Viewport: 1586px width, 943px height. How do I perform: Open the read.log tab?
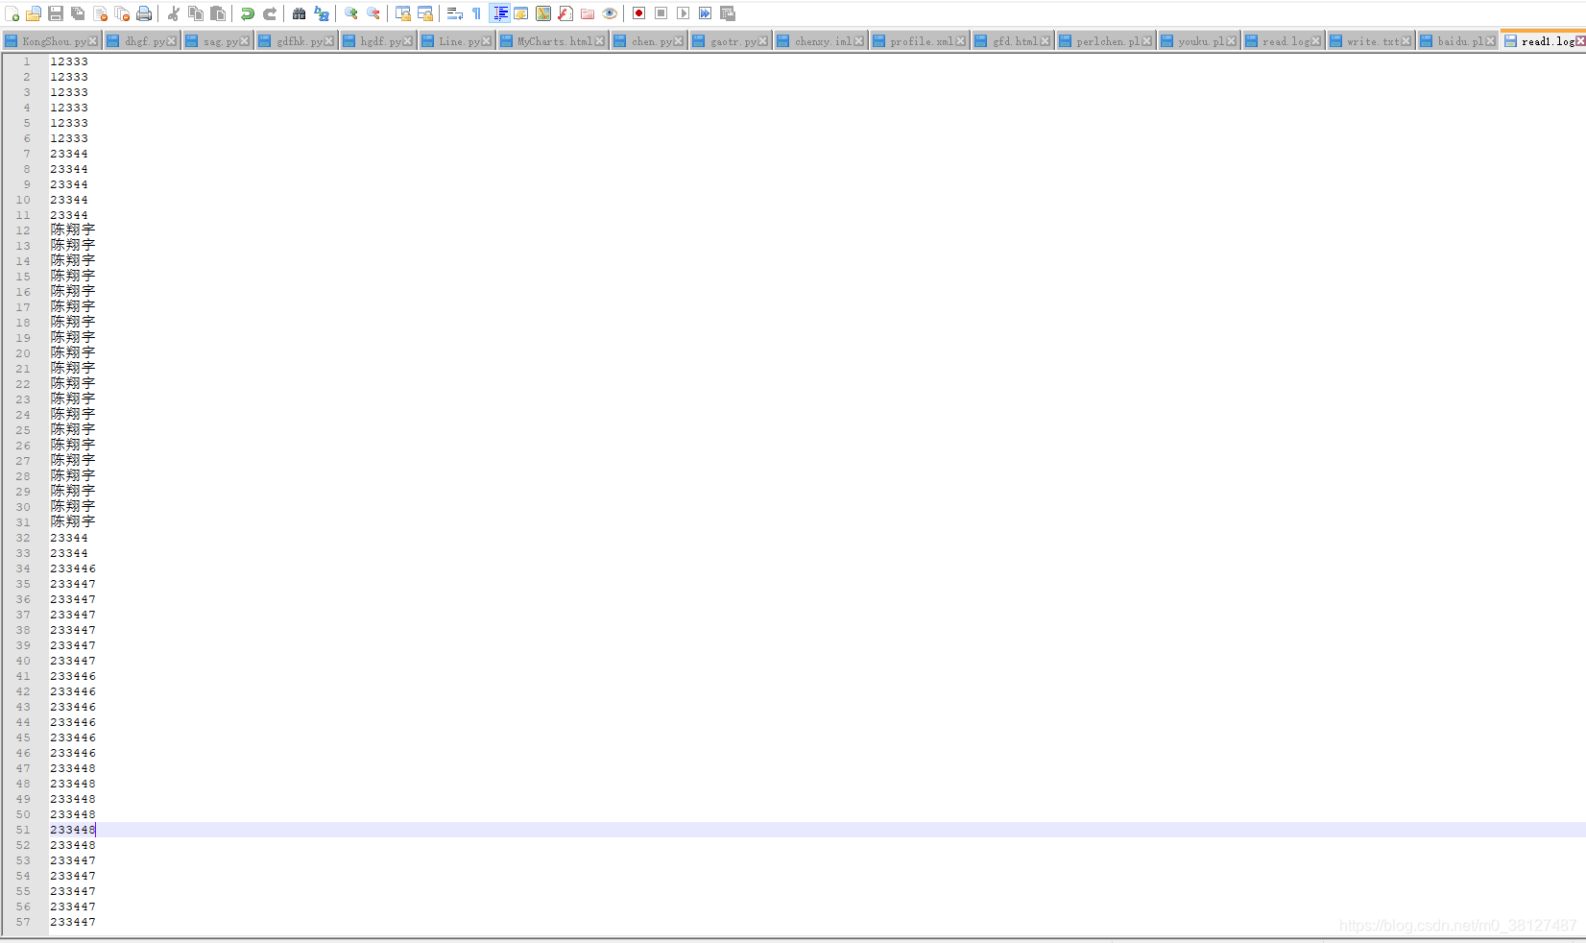click(x=1284, y=41)
